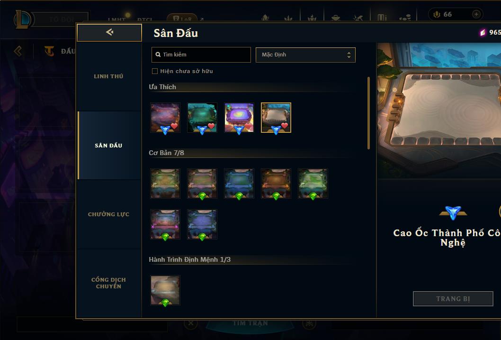Click the add currency plus icon next to 66
Screen dimensions: 501x340
pyautogui.click(x=476, y=14)
